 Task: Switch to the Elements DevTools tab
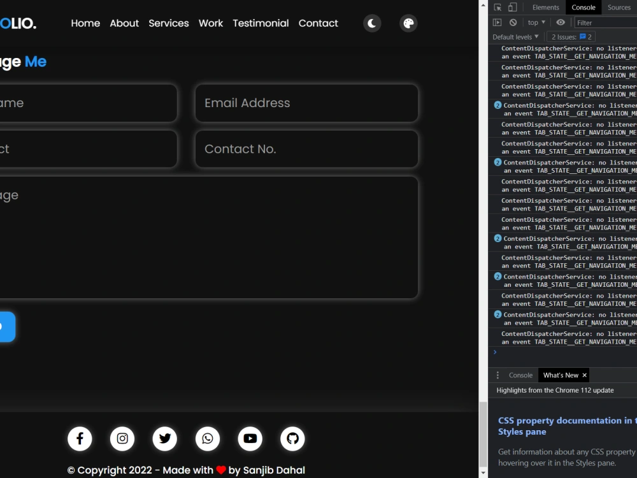546,7
